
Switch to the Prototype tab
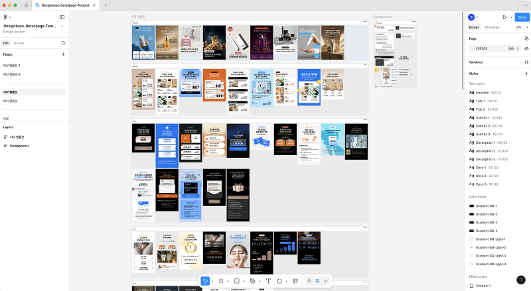(x=492, y=27)
